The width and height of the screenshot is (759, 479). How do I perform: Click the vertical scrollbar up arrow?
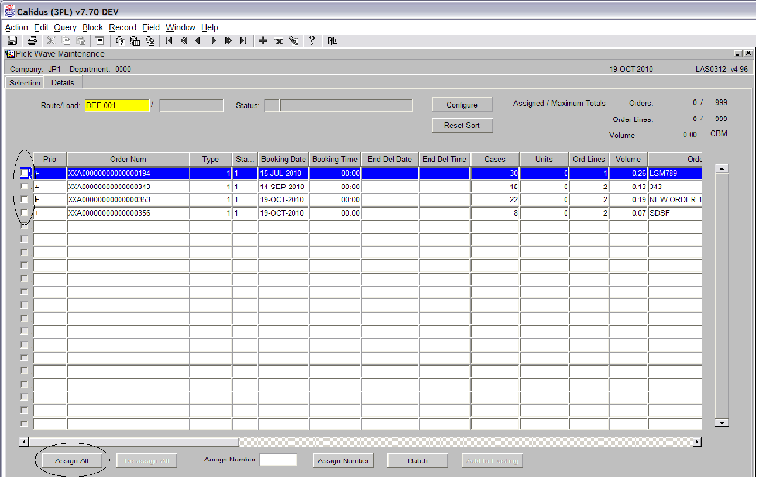pyautogui.click(x=722, y=168)
